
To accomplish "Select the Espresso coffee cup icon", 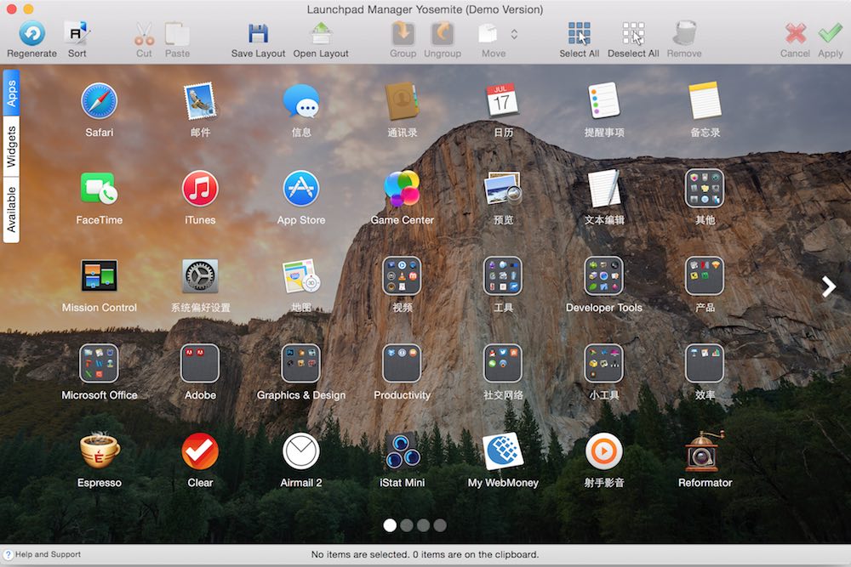I will [x=100, y=451].
